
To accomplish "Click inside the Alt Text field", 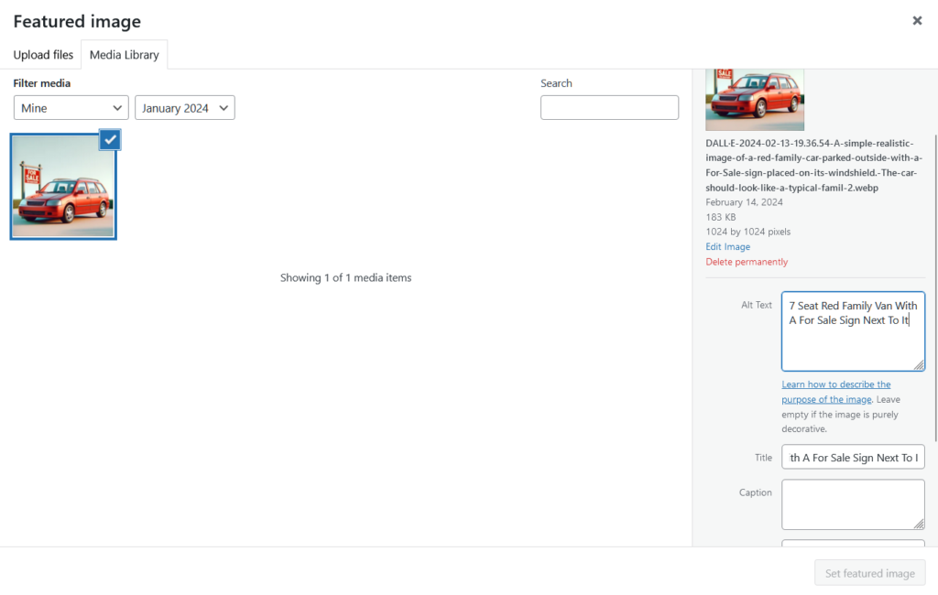I will [x=853, y=330].
